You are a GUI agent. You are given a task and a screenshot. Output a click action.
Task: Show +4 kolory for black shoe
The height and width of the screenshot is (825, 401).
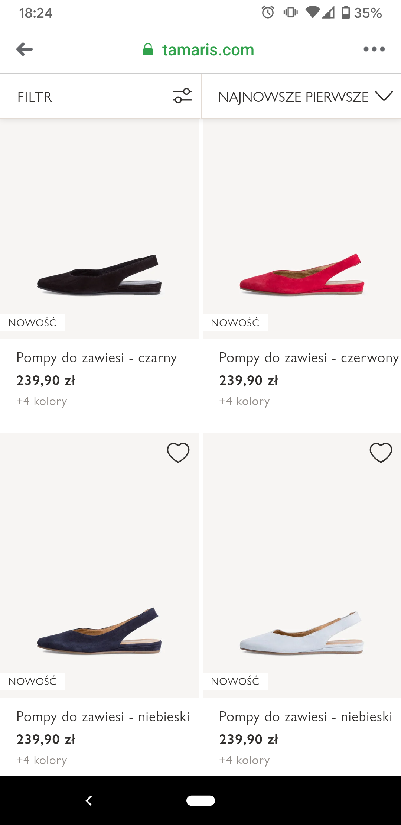pos(42,401)
